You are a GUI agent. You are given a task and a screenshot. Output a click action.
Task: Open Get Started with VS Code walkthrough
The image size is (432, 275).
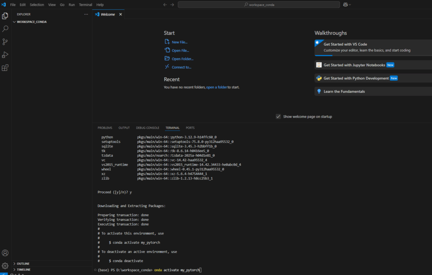pyautogui.click(x=373, y=47)
